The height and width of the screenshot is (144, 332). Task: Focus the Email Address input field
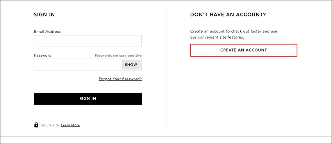(87, 41)
